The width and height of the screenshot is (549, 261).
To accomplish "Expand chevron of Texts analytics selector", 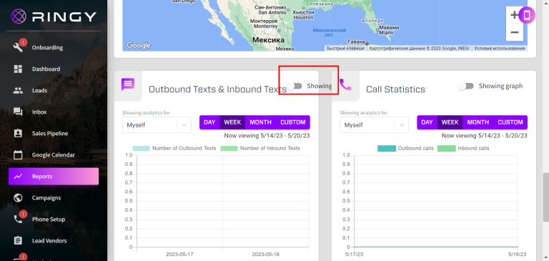I will (184, 125).
